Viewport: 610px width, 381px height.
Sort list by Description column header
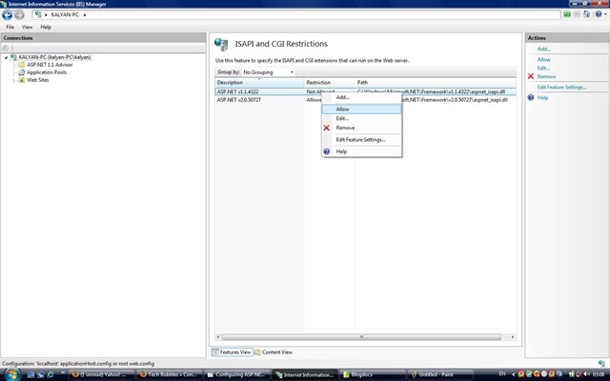257,83
